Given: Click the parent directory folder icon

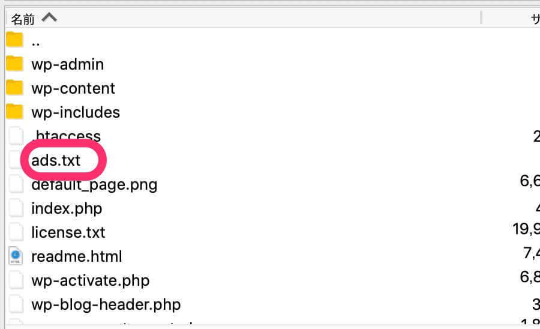Looking at the screenshot, I should click(x=14, y=40).
